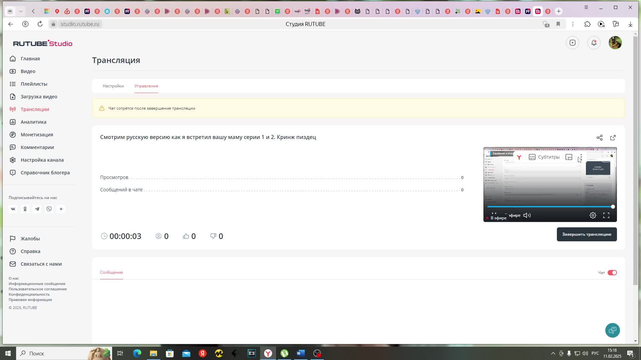
Task: Click the Yandex logo in player overlay
Action: 519,157
